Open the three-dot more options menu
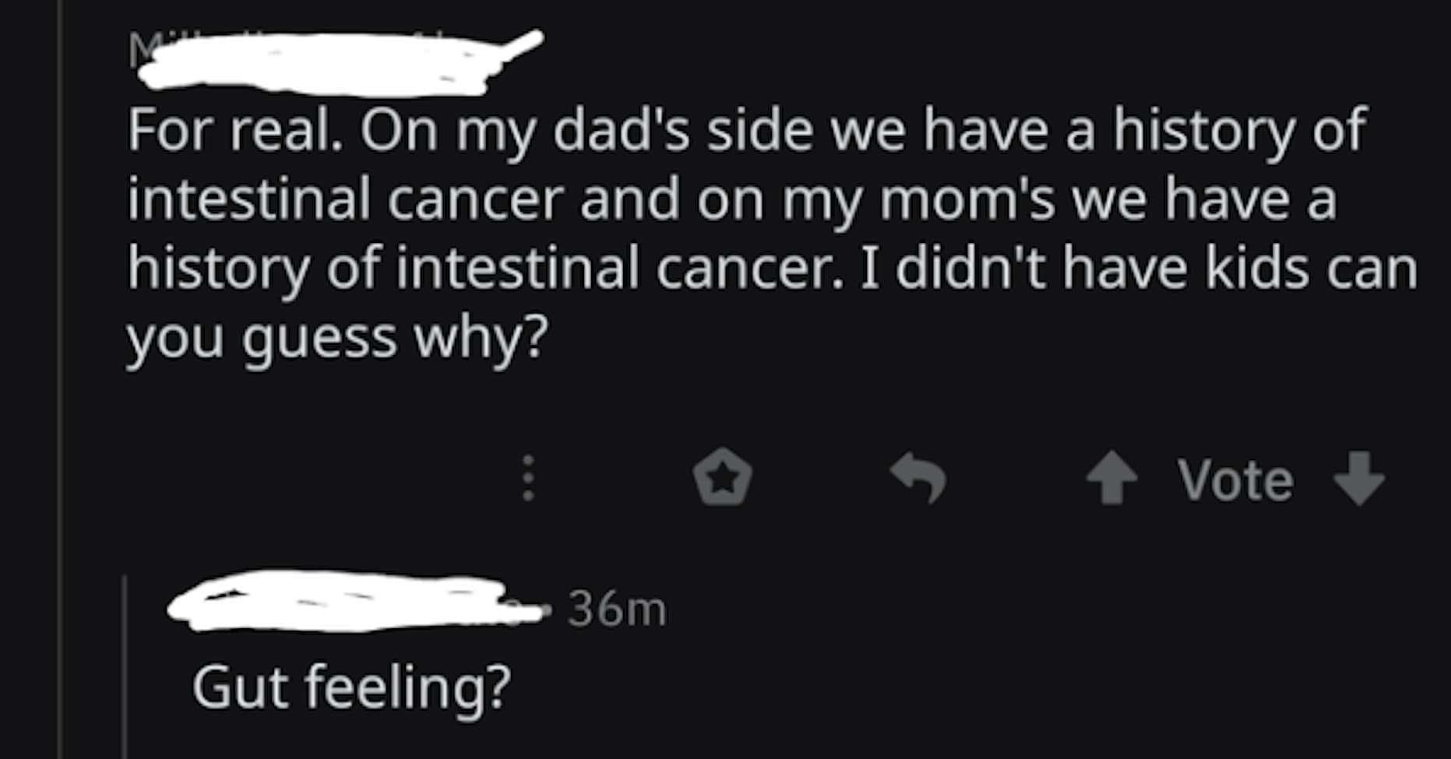The width and height of the screenshot is (1451, 759). [x=528, y=478]
